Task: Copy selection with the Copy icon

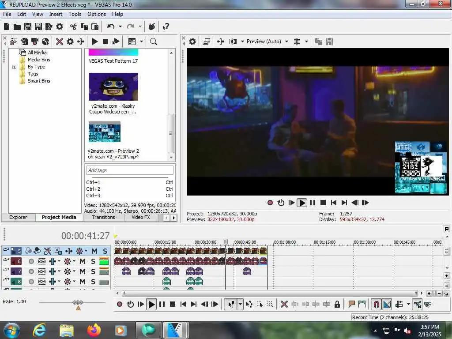Action: click(x=84, y=27)
